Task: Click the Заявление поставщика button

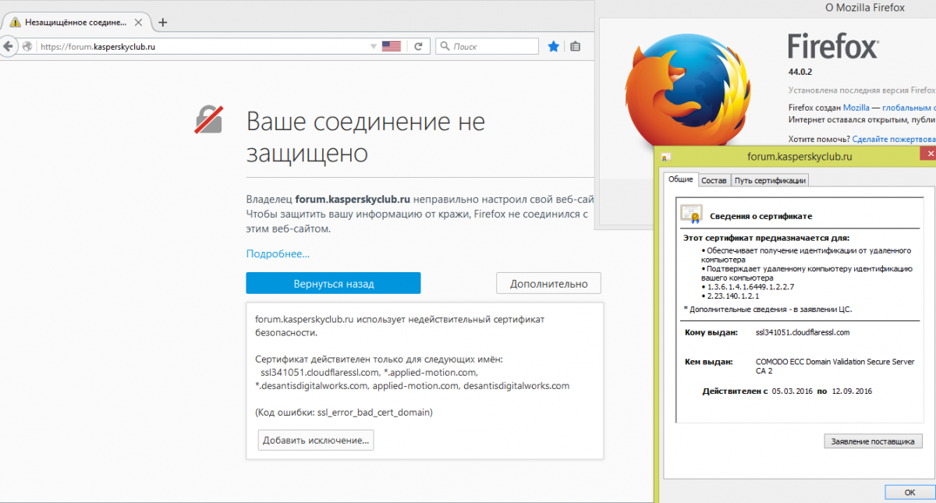Action: click(x=873, y=441)
